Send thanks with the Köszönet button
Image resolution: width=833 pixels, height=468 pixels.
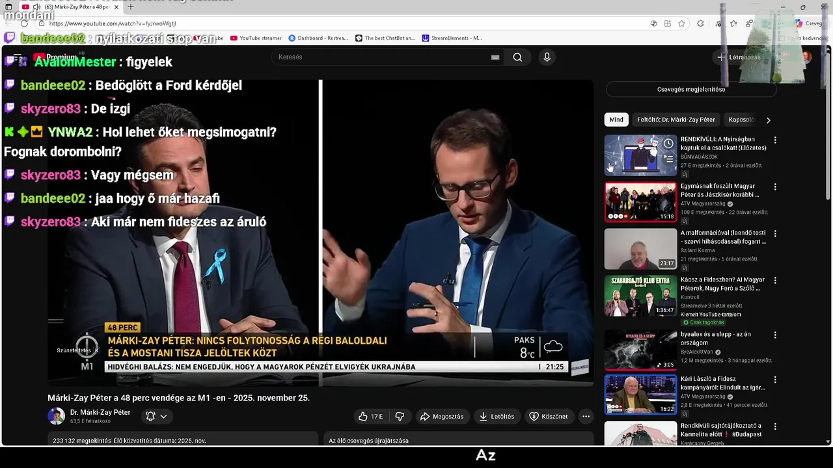(x=549, y=417)
